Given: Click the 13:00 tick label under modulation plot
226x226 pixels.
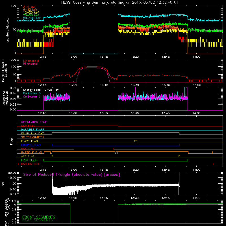Looking at the screenshot, I should [x=73, y=113].
